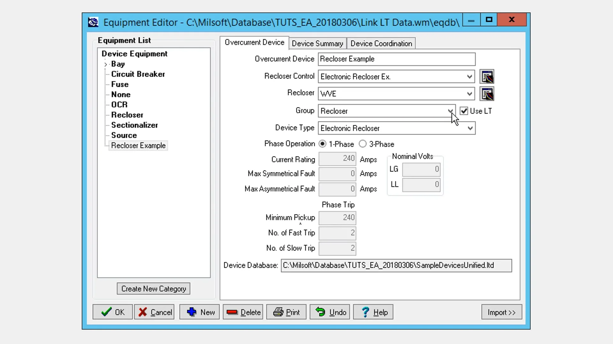Open the Recloser Control device editor icon
The image size is (613, 344).
[487, 76]
